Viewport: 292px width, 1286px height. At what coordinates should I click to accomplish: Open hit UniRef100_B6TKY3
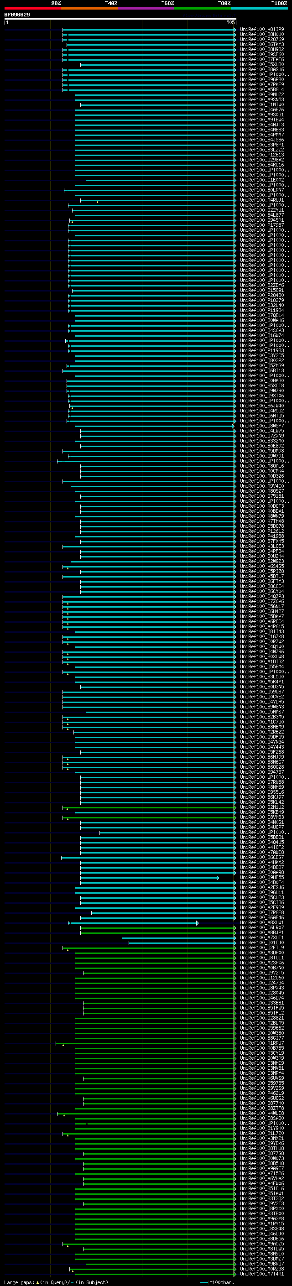click(x=262, y=44)
